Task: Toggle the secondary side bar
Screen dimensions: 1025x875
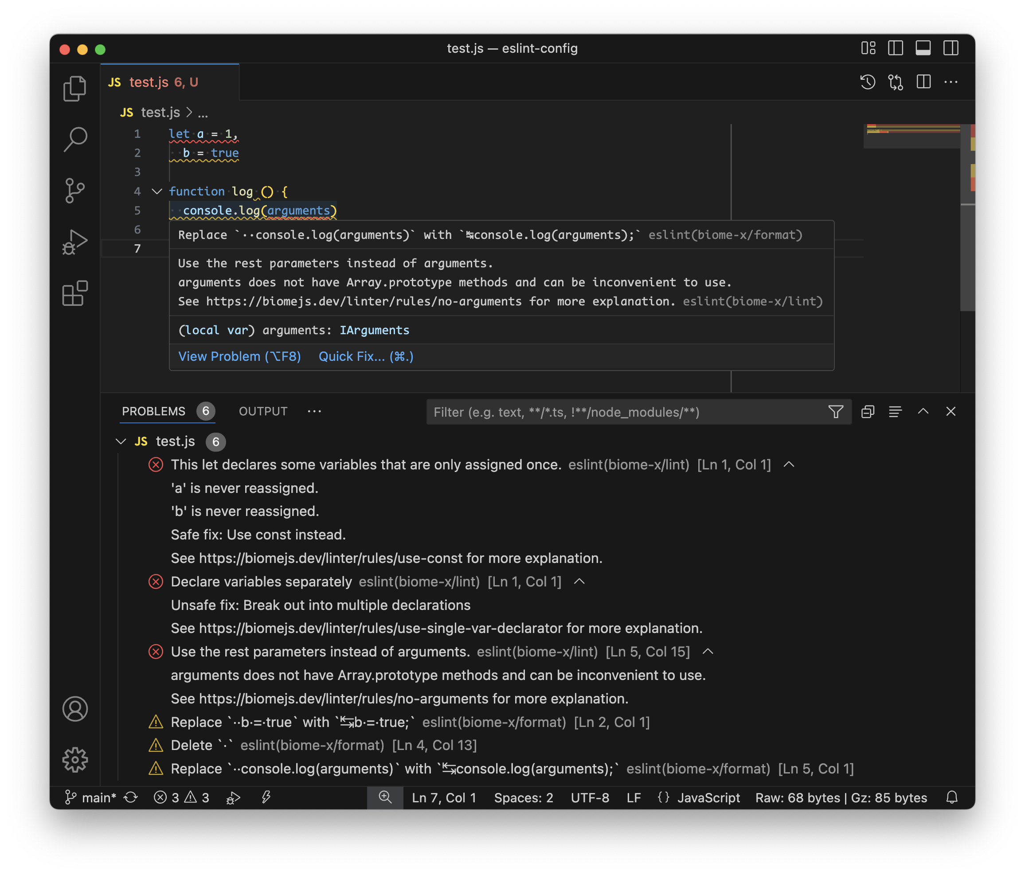Action: (x=951, y=48)
